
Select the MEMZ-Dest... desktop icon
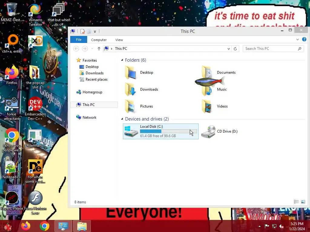12,12
